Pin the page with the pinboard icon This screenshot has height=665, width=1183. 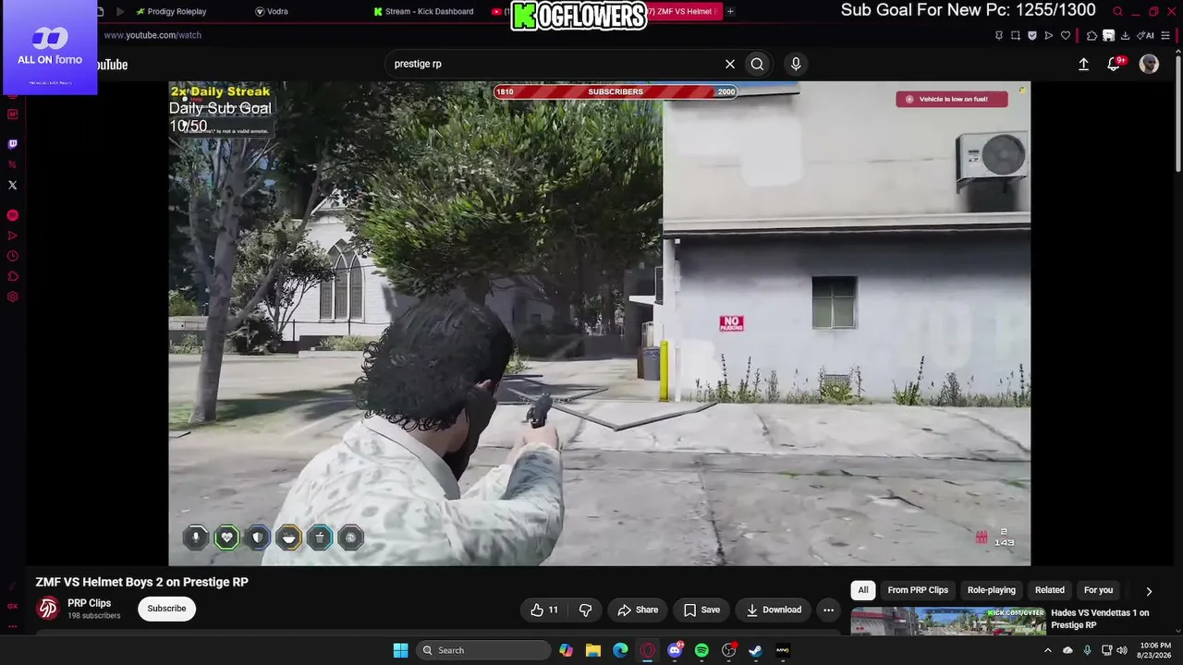(x=999, y=35)
